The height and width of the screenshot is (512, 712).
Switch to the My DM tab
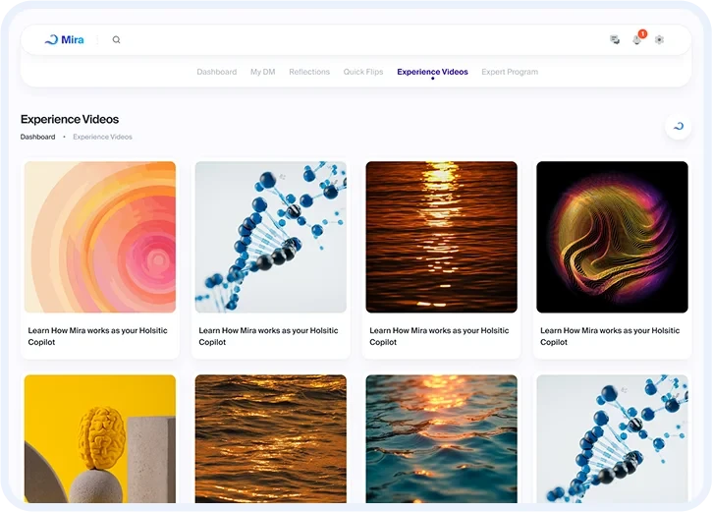[x=263, y=72]
